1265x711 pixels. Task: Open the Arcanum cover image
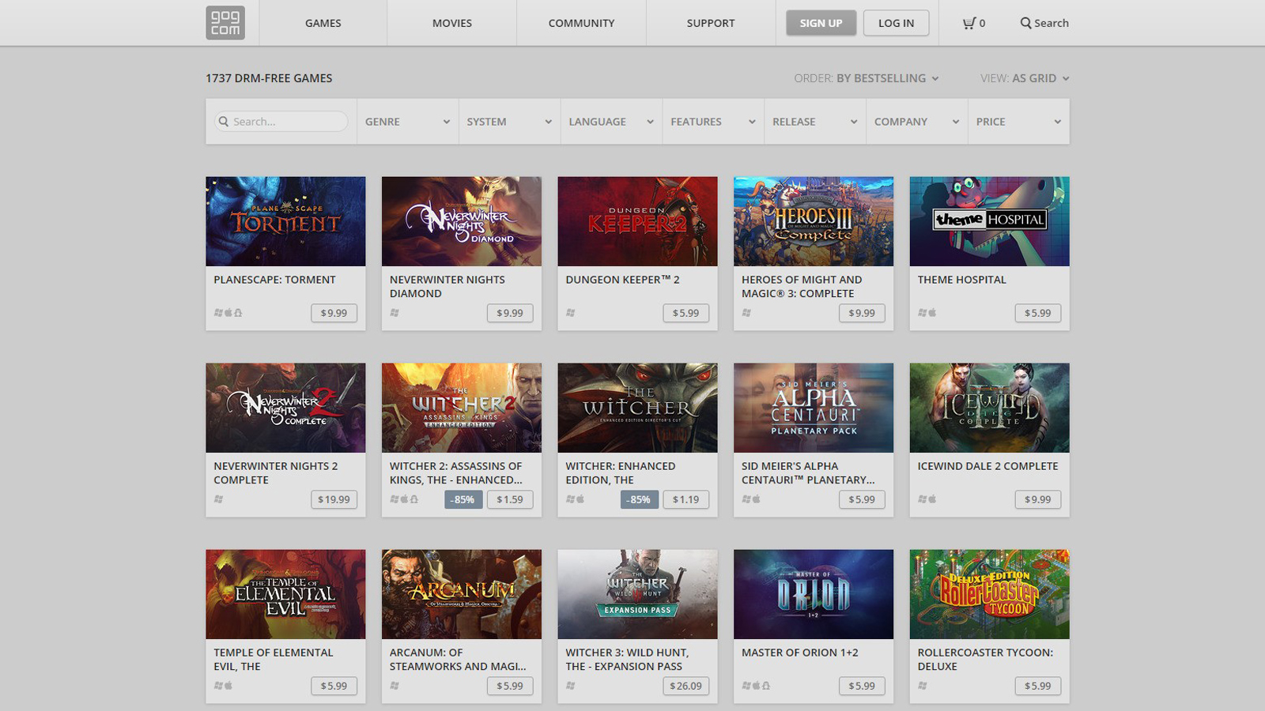(462, 594)
